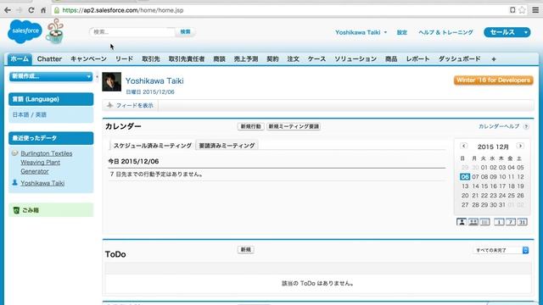Screen dimensions: 543x305
Task: Click the browser back arrow
Action: click(8, 10)
